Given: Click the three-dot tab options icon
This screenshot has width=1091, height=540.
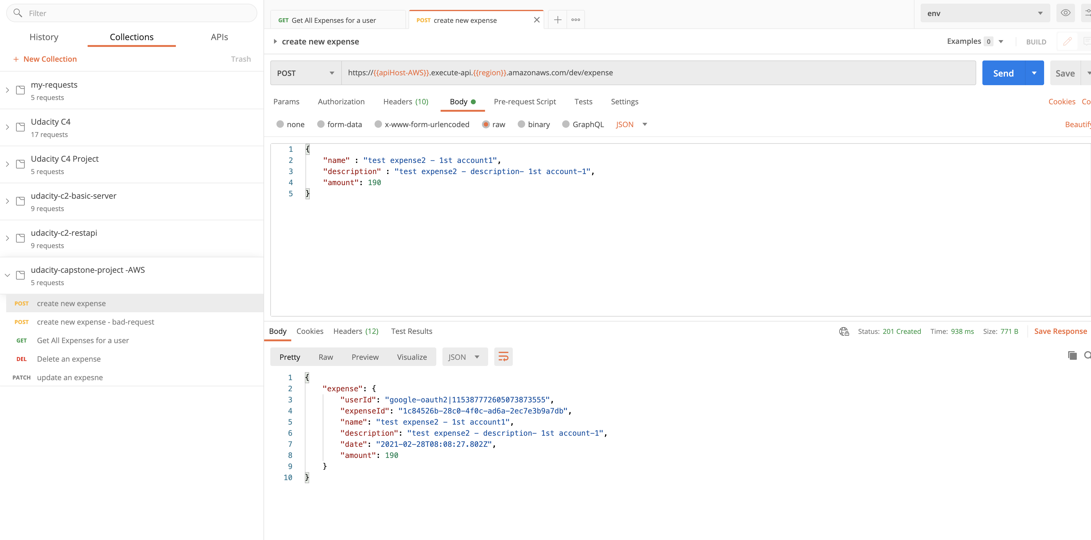Looking at the screenshot, I should [x=575, y=20].
